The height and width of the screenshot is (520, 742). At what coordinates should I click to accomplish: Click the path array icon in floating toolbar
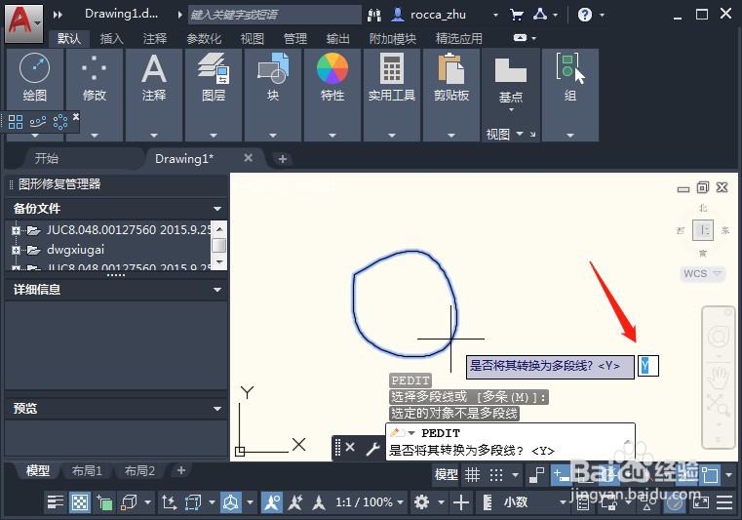click(x=38, y=122)
